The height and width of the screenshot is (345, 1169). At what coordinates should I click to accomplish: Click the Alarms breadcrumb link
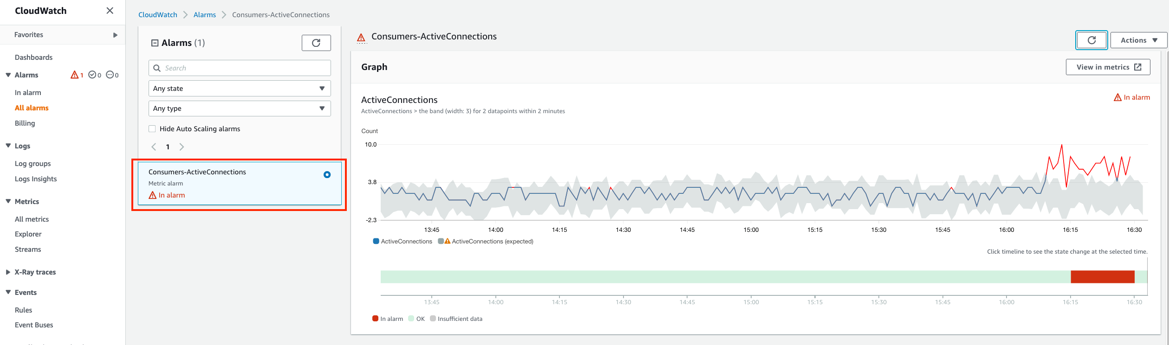pyautogui.click(x=205, y=15)
